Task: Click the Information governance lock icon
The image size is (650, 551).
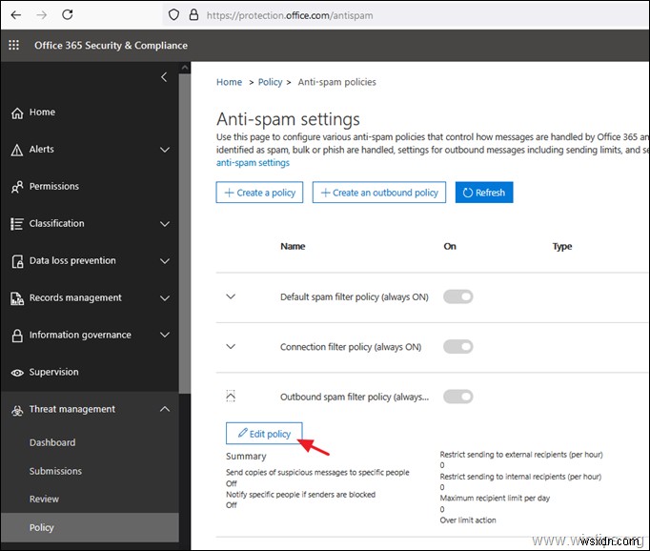Action: pos(17,336)
